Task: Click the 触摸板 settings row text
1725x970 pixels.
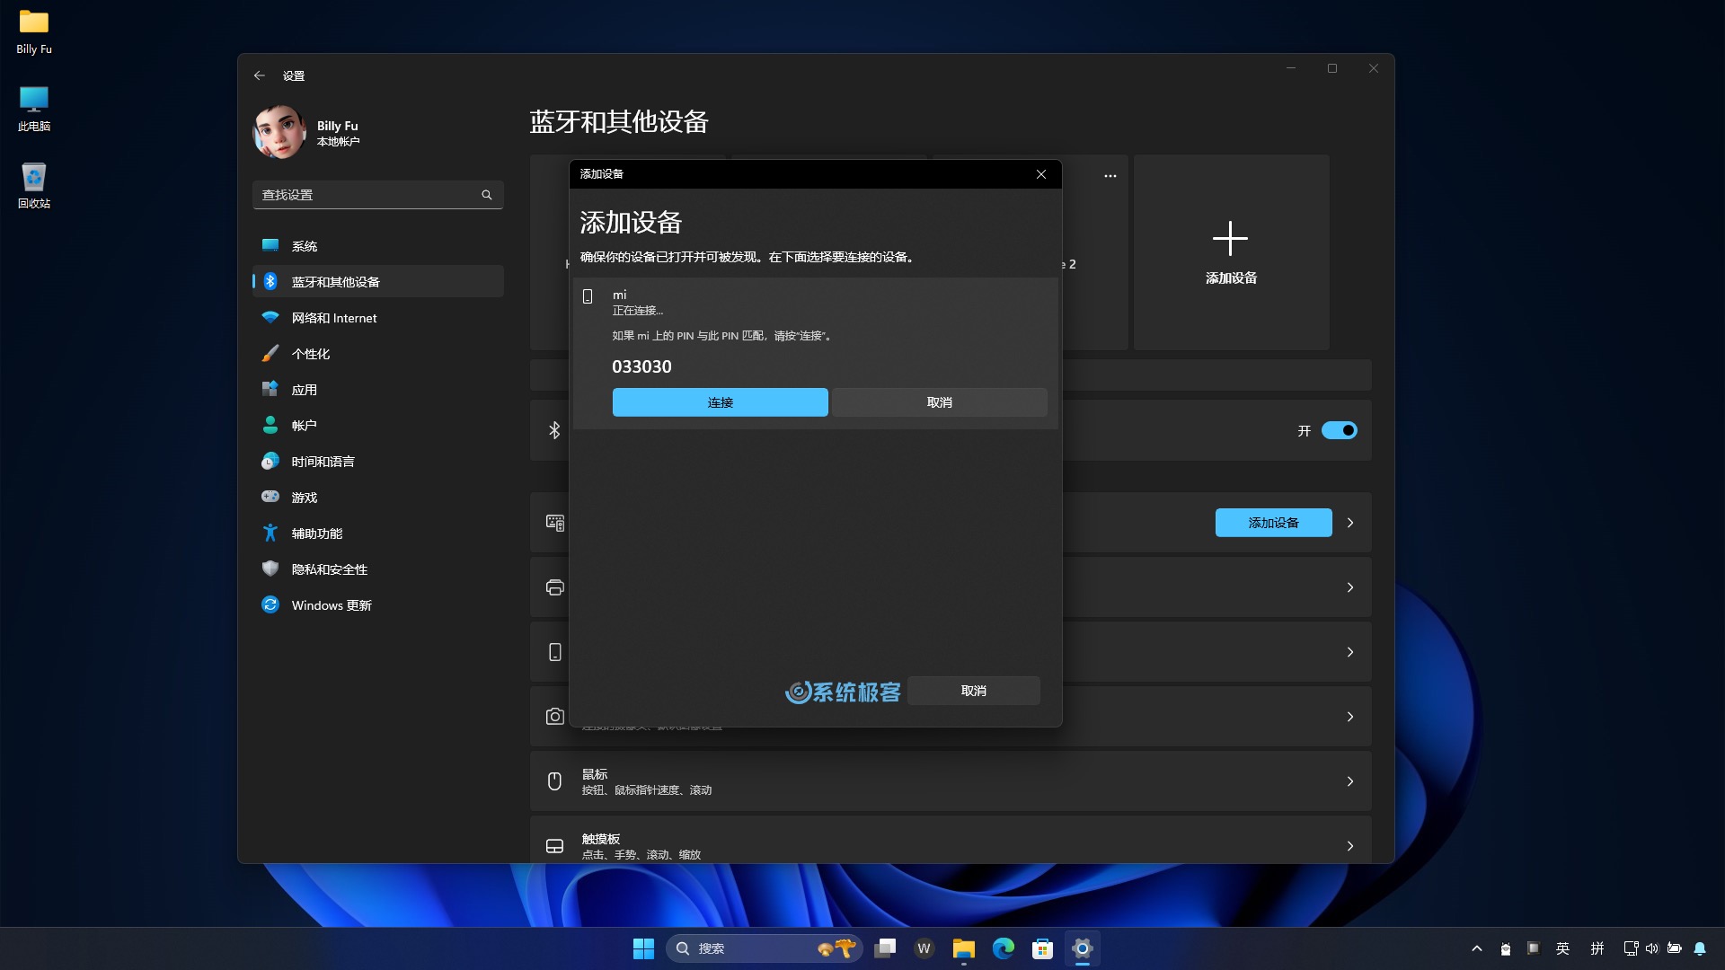Action: [600, 839]
